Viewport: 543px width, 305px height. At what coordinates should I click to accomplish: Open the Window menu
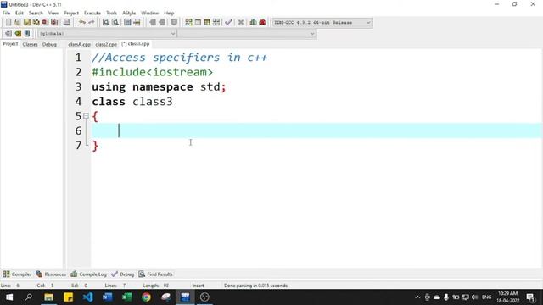(x=149, y=13)
